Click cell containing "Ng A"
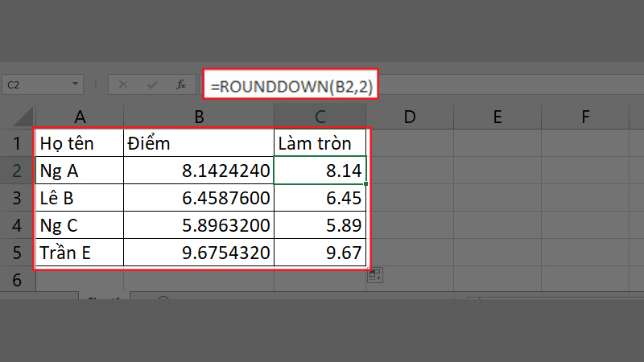The width and height of the screenshot is (644, 362). [x=80, y=171]
